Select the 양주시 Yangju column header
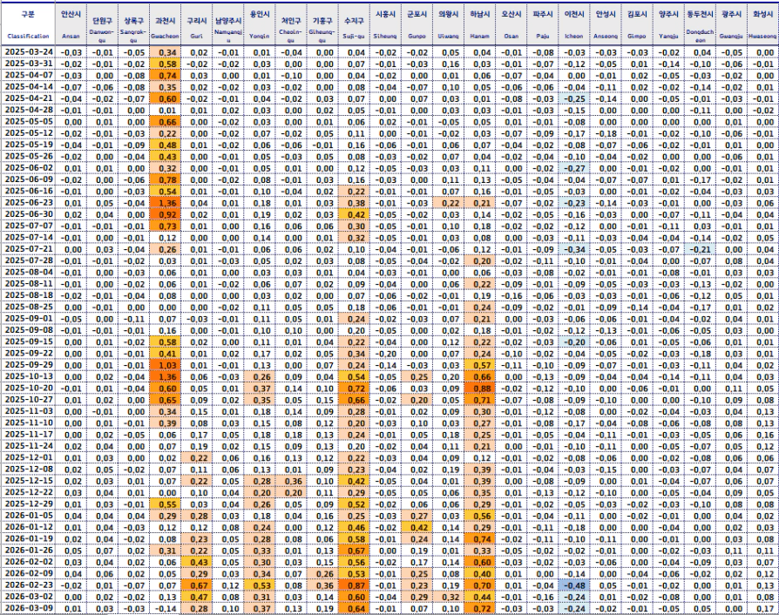 (667, 24)
